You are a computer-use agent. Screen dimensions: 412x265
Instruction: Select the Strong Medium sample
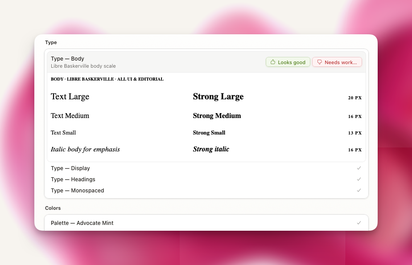tap(217, 116)
